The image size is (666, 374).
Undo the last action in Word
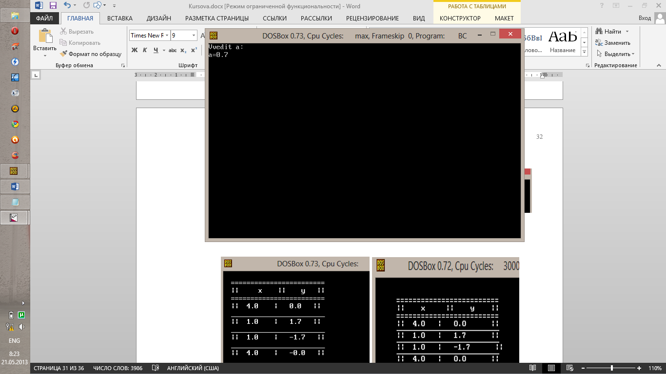coord(67,6)
